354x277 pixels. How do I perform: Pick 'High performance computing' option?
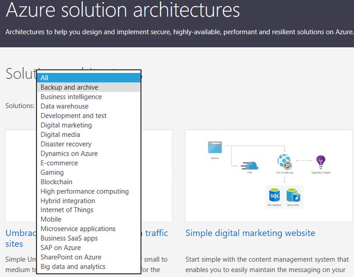coord(89,191)
